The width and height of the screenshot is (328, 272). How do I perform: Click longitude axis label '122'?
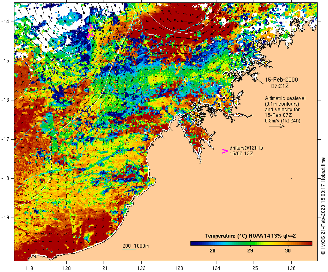[x=142, y=268]
